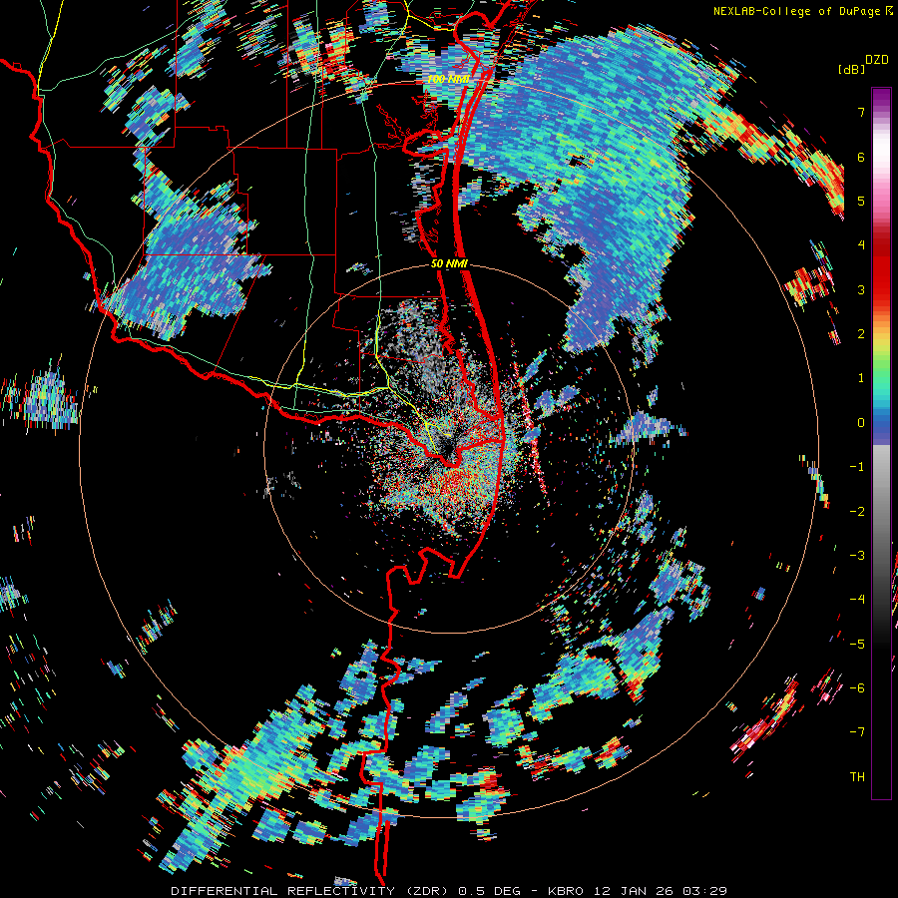Click the KBRO station identifier

[x=566, y=891]
